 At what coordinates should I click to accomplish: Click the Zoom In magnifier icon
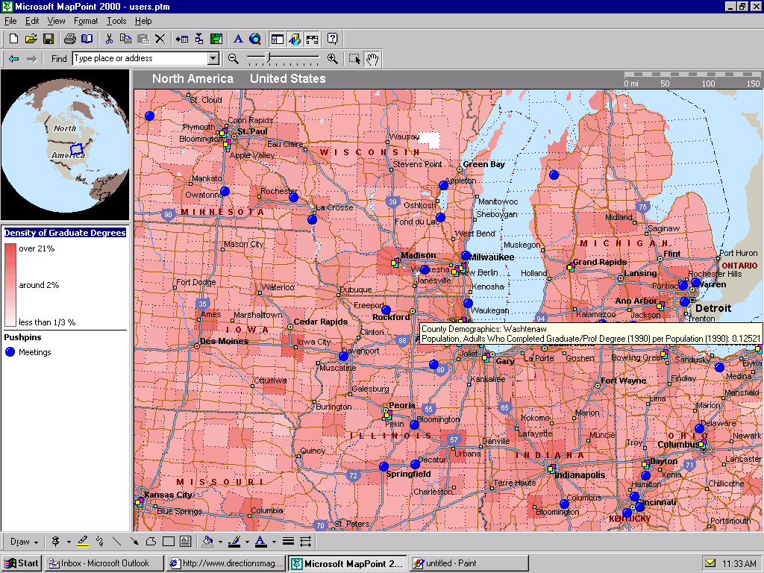[333, 58]
